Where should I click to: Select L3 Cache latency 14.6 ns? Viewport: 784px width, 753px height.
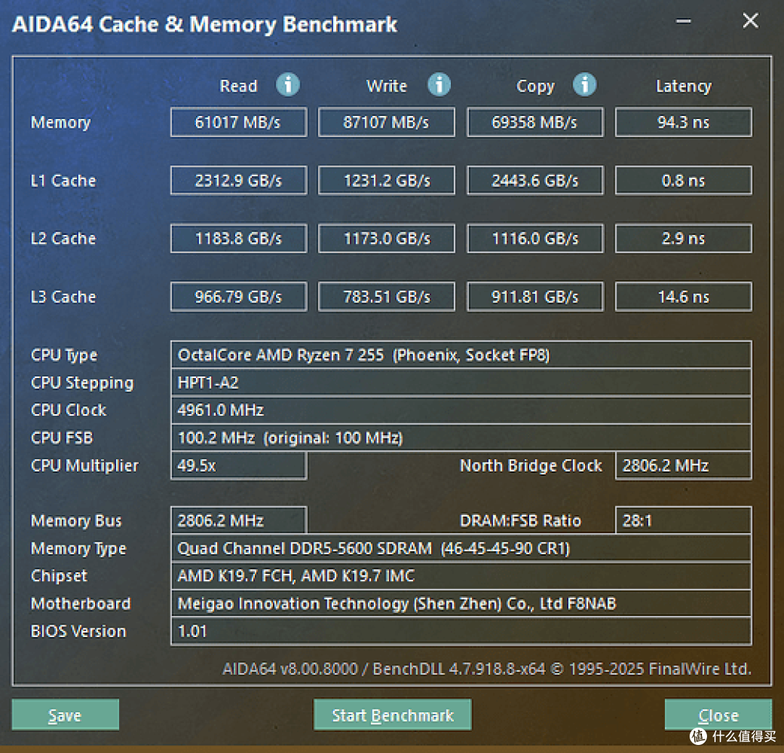tap(684, 297)
